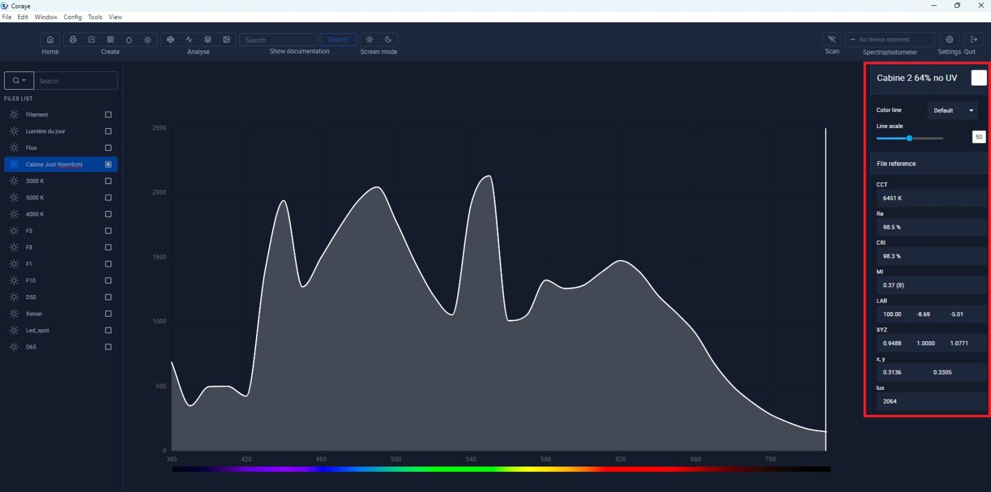
Task: Open the Color line Default dropdown
Action: pyautogui.click(x=953, y=110)
